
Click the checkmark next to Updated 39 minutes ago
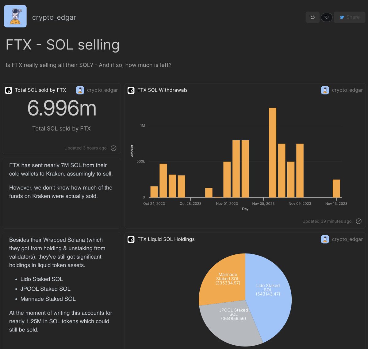(x=358, y=221)
